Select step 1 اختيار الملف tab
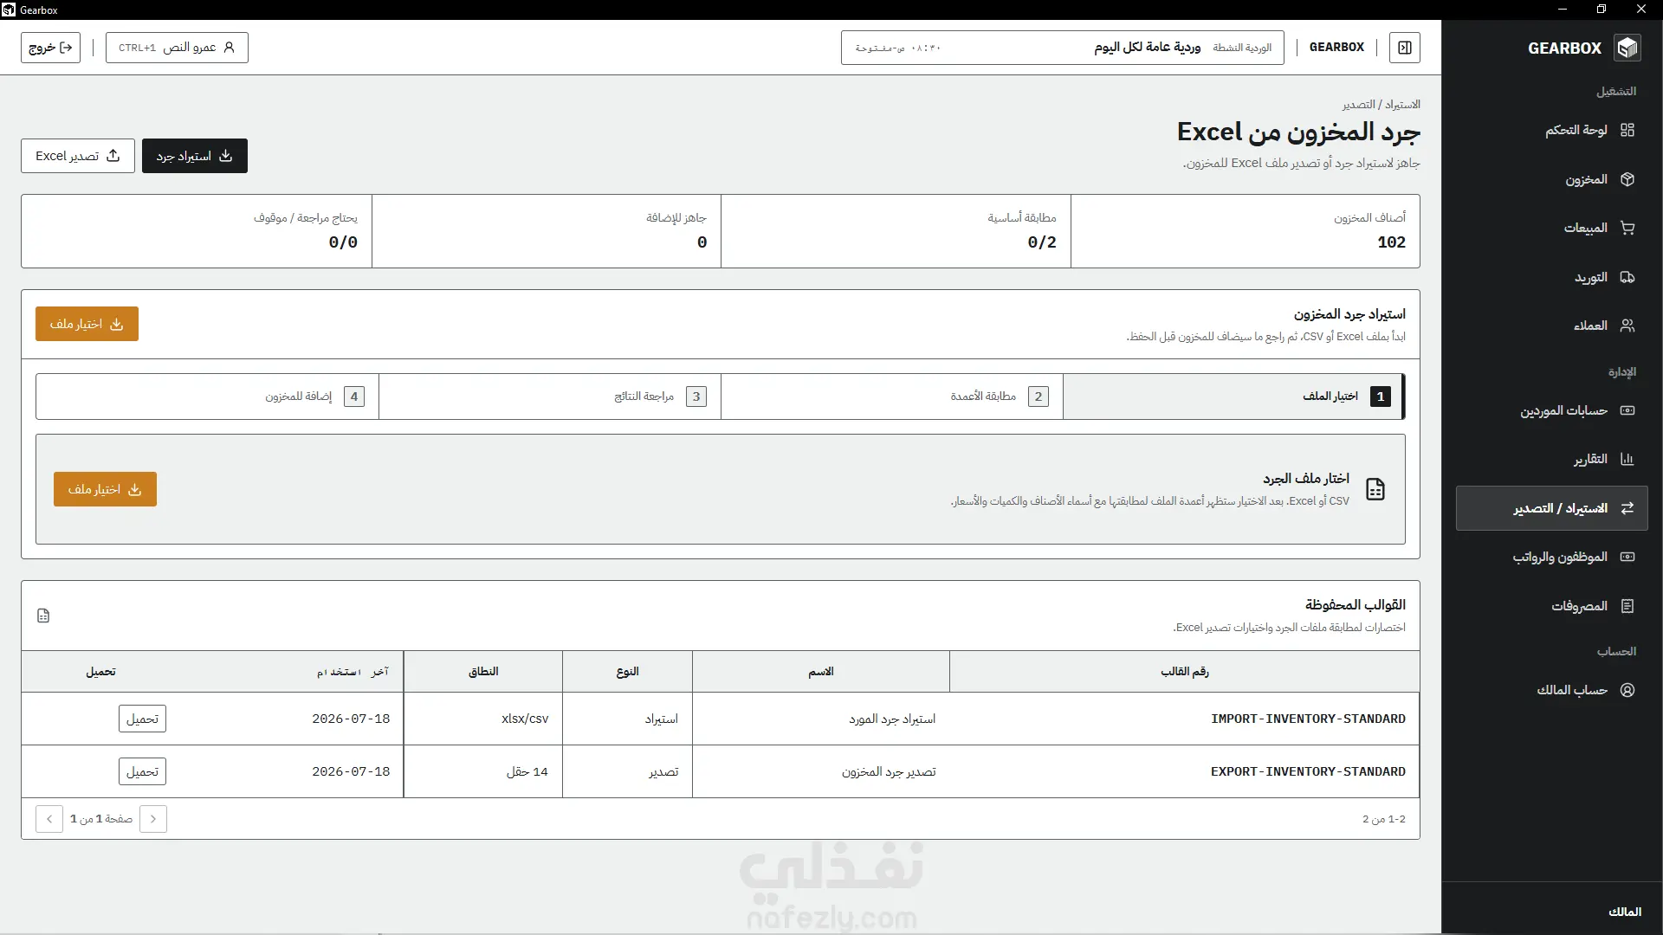 pos(1233,397)
